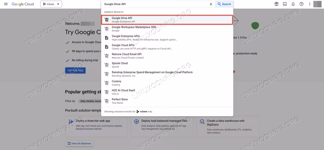Select the Netcore Cloud Email API result
Image resolution: width=324 pixels, height=150 pixels.
click(x=167, y=56)
